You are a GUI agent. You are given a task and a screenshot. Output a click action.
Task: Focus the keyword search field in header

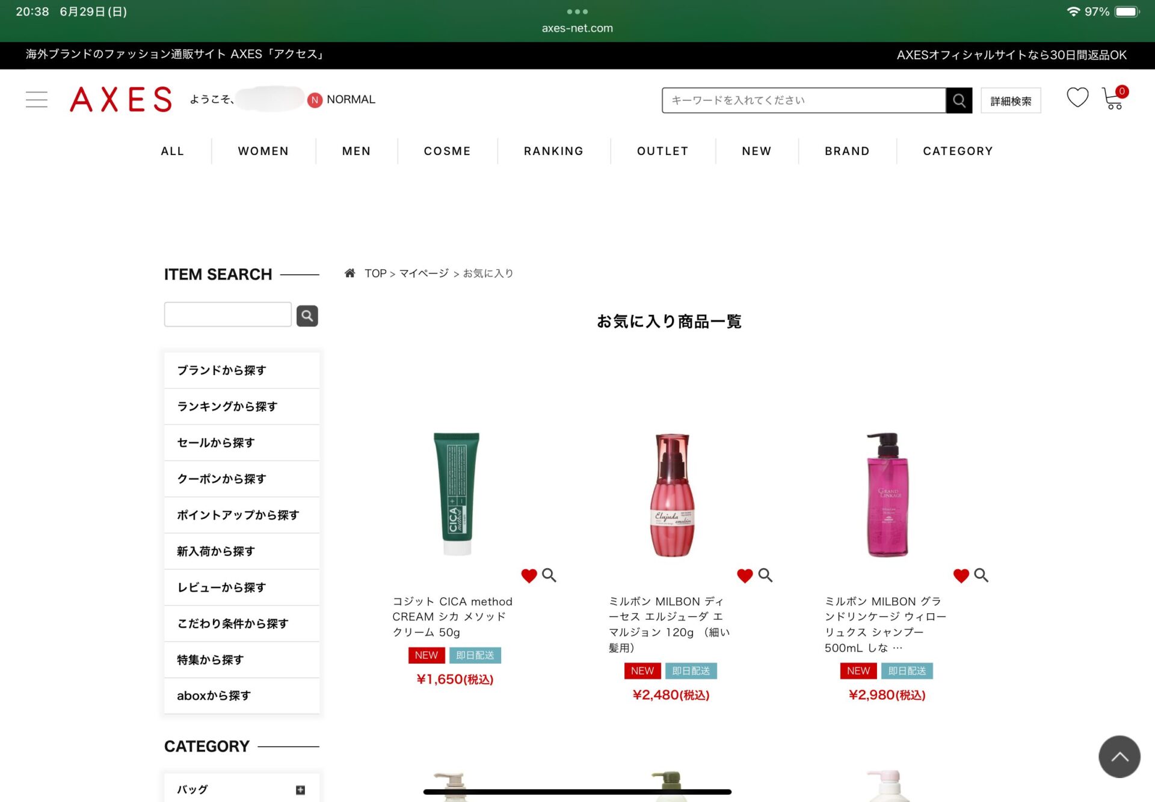coord(804,100)
